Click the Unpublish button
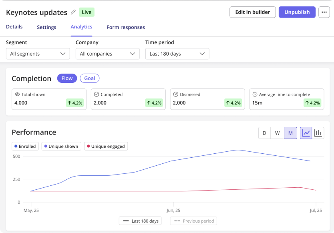334x233 pixels. point(297,12)
